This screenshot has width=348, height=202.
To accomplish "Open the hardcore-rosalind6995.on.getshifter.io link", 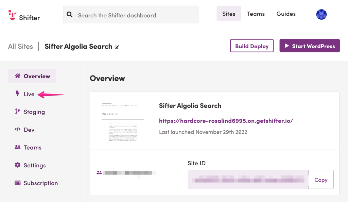I will [x=226, y=121].
